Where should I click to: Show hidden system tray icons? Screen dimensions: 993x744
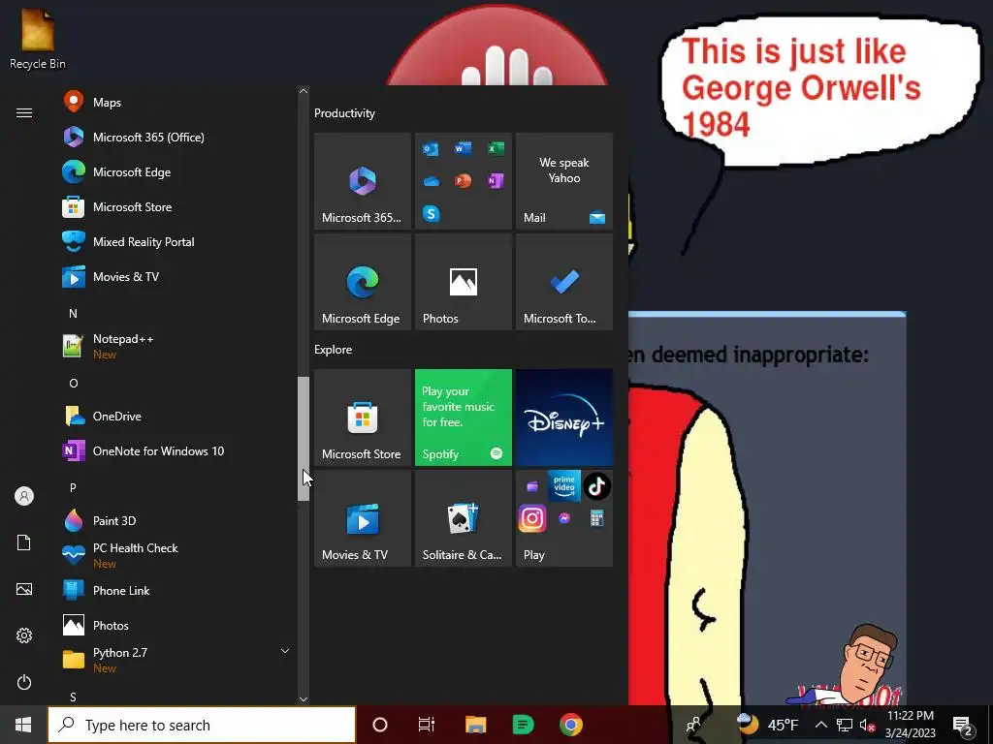click(x=820, y=725)
